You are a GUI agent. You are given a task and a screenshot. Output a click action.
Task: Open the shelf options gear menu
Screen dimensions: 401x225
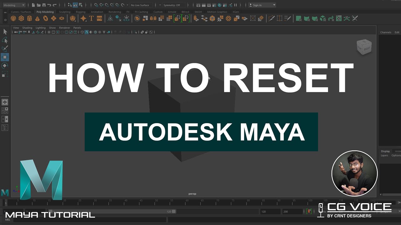pos(5,20)
